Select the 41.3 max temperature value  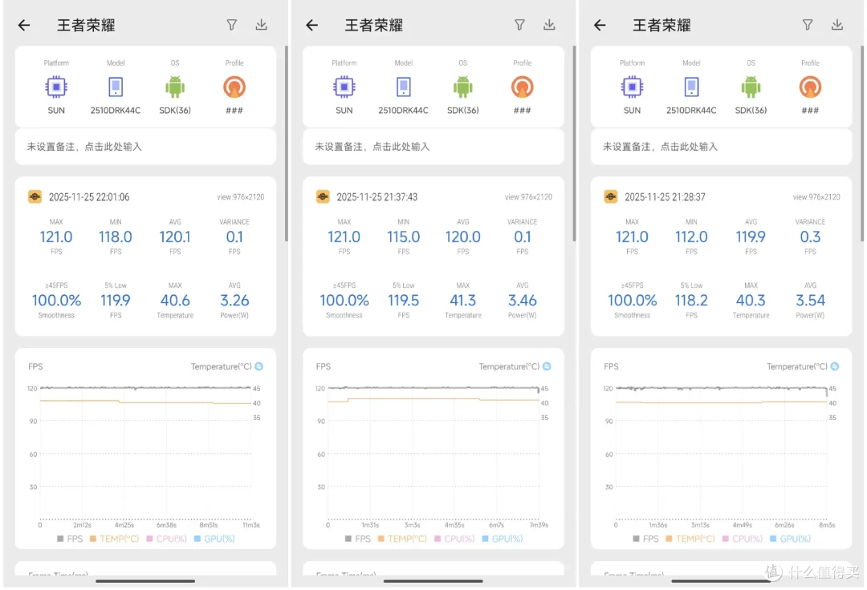point(463,301)
